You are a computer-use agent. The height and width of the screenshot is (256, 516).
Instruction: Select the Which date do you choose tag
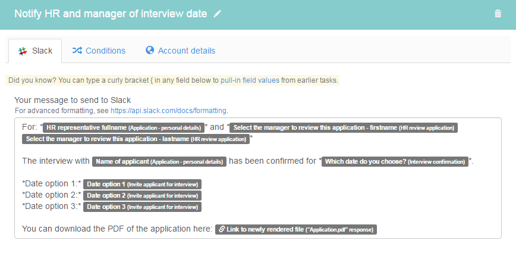click(x=395, y=162)
